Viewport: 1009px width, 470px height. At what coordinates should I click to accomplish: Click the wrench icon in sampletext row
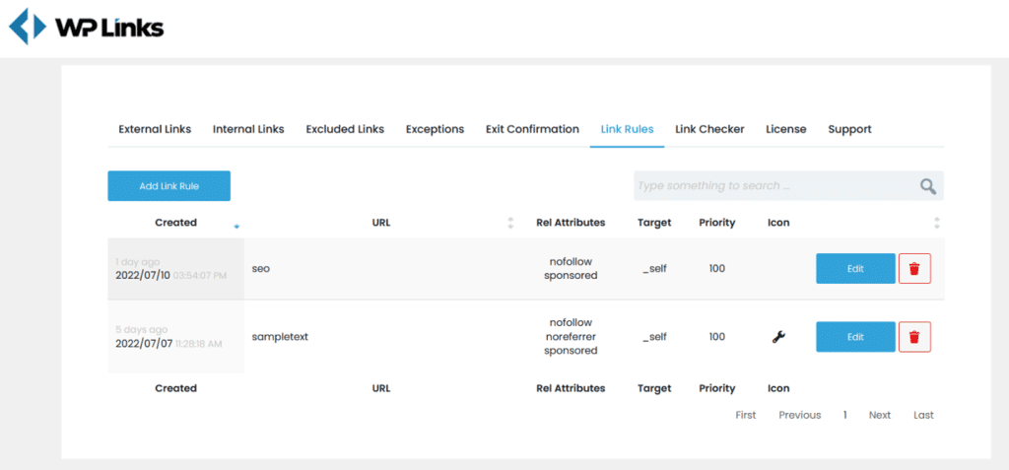(x=778, y=337)
